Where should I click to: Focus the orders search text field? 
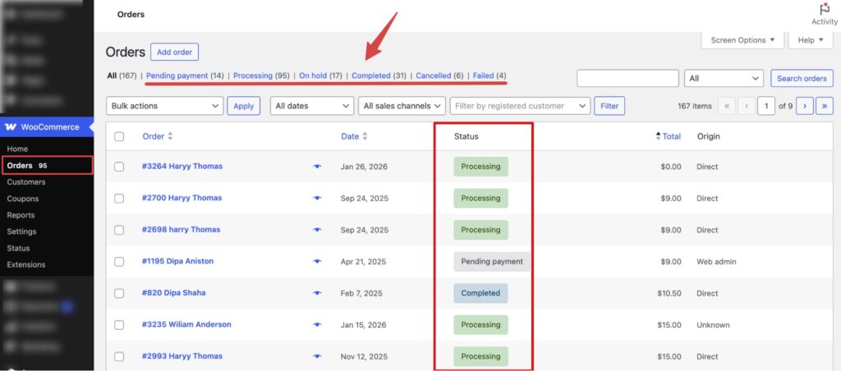628,78
